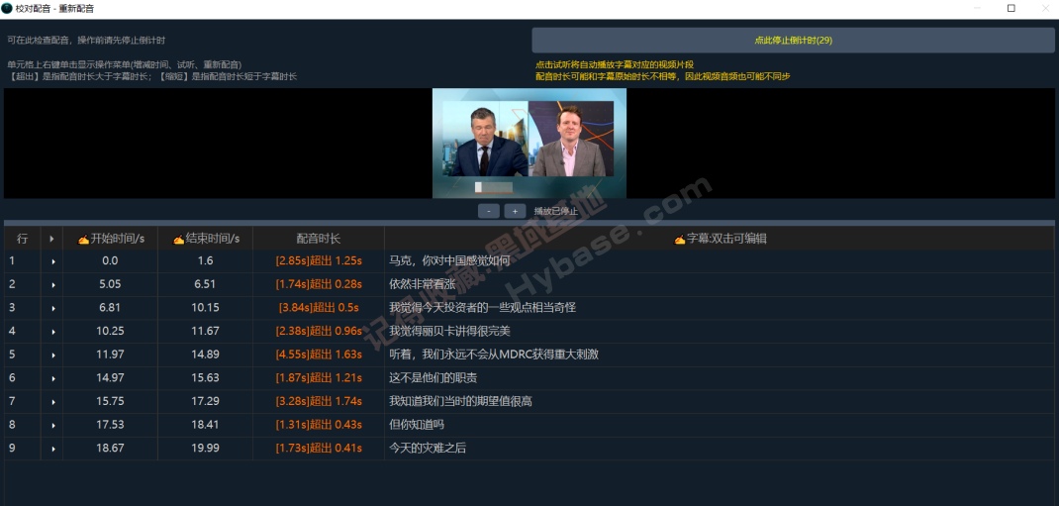
Task: Select start time cell 5.05
Action: coord(110,284)
